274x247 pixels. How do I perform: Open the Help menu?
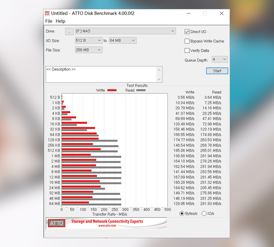coord(60,21)
